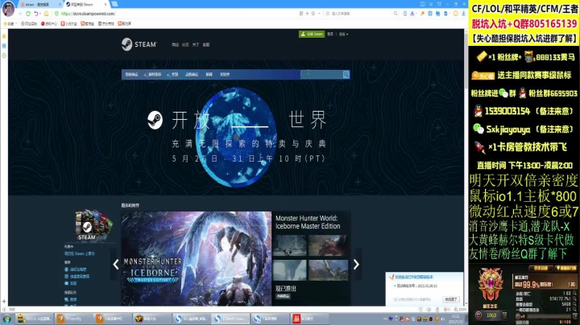Open first orange app taskbar button
Image resolution: width=580 pixels, height=325 pixels.
click(x=72, y=319)
